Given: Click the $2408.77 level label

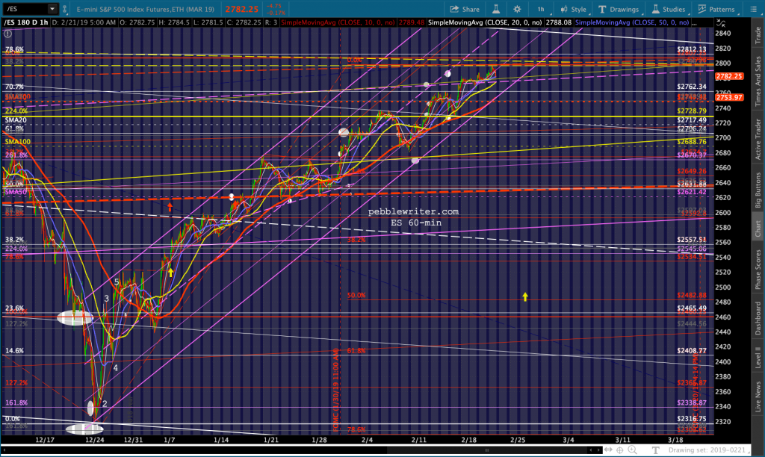Looking at the screenshot, I should (x=692, y=350).
